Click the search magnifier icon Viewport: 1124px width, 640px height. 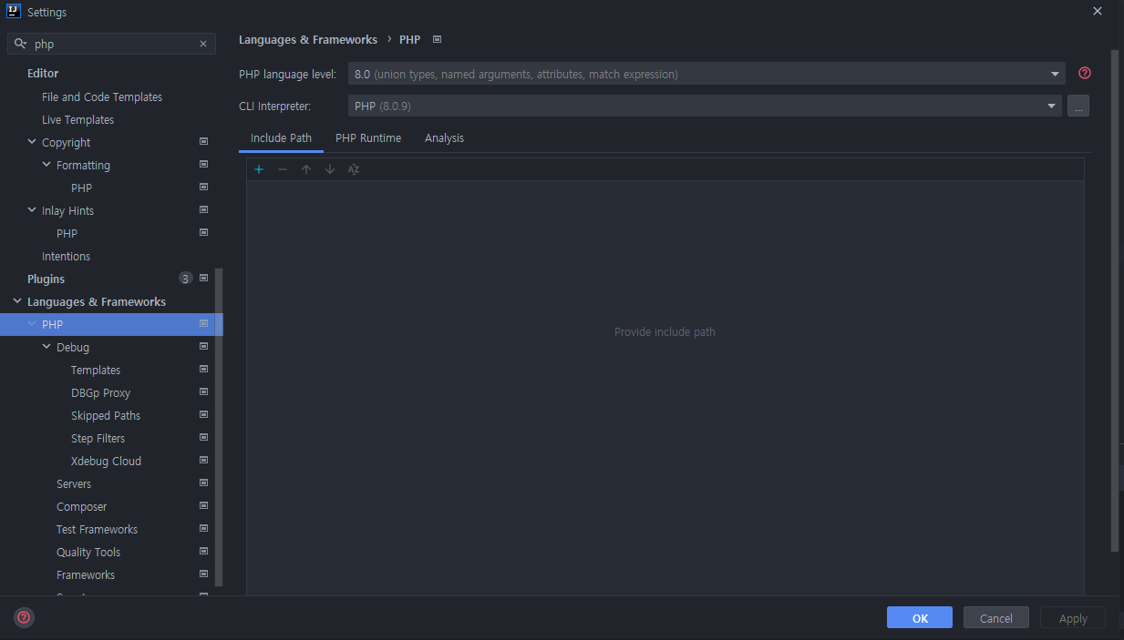21,44
